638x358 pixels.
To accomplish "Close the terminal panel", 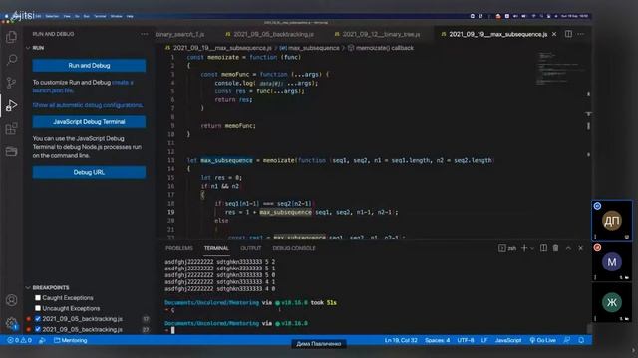I will [580, 248].
